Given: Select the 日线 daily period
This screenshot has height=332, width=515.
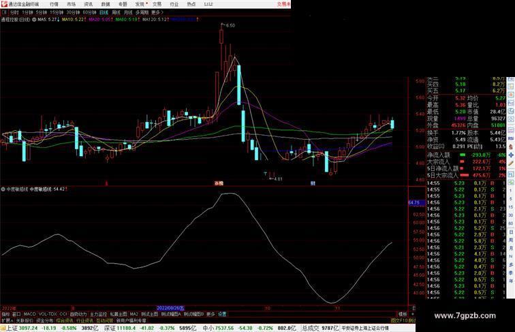Looking at the screenshot, I should [104, 12].
